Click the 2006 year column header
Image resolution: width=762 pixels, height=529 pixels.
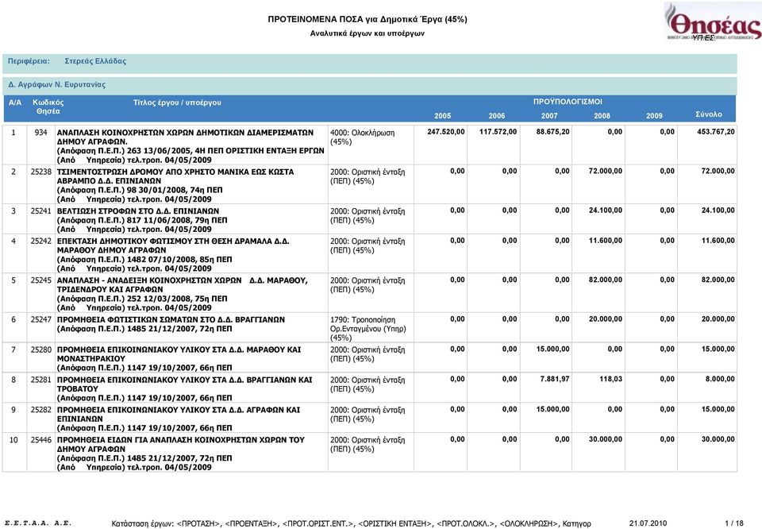click(x=497, y=116)
